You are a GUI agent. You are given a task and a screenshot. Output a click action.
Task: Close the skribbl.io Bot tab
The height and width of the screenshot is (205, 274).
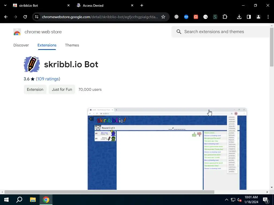(x=68, y=5)
